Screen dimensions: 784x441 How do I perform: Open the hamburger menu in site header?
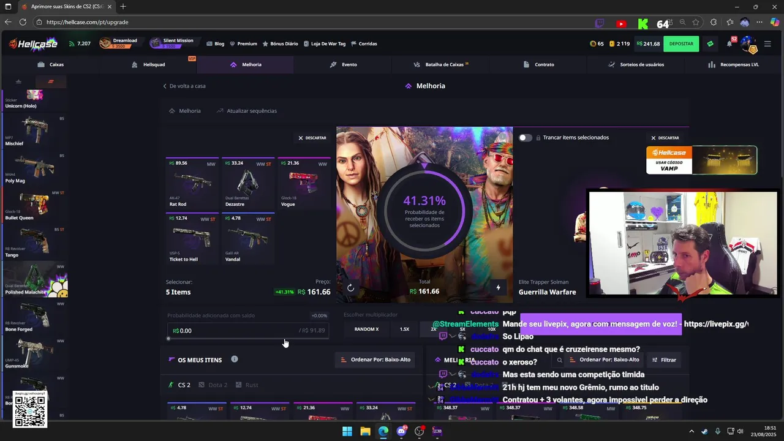(x=767, y=44)
